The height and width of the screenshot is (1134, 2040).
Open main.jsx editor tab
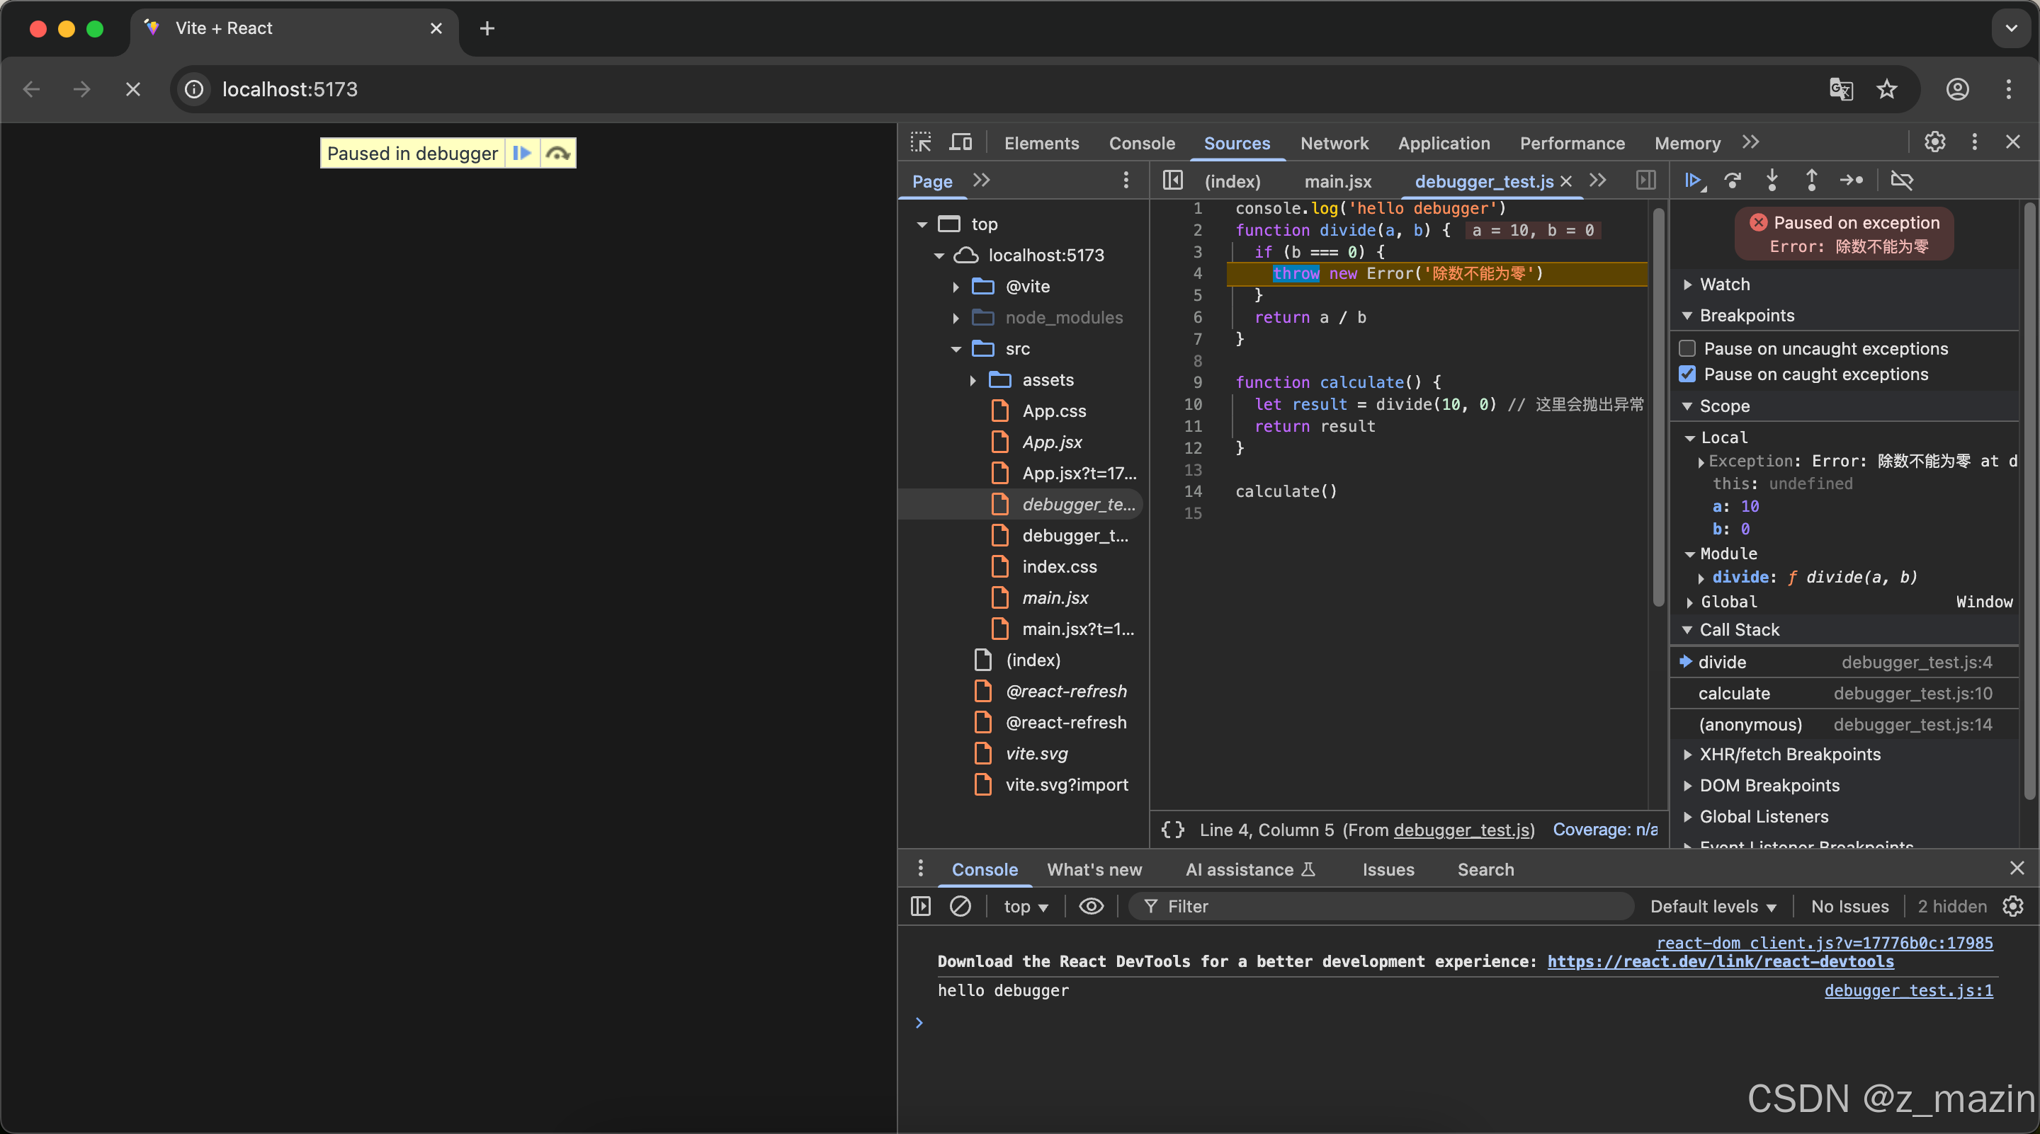pyautogui.click(x=1337, y=181)
